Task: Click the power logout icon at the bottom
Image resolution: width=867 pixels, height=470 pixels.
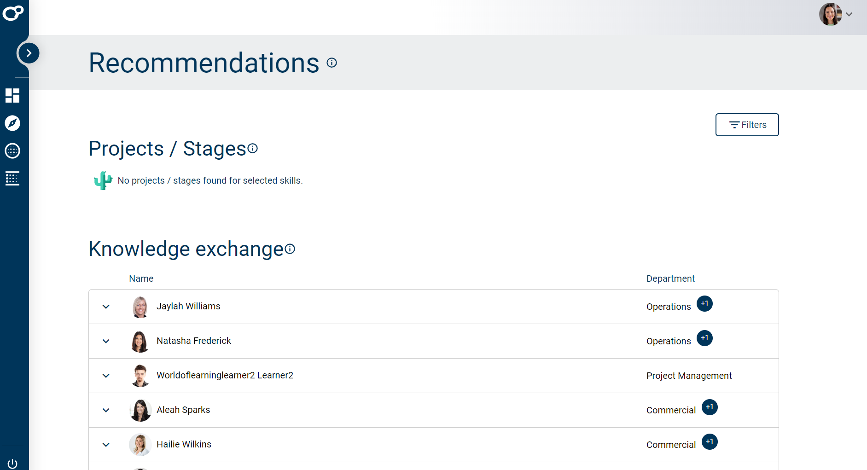Action: click(x=12, y=464)
